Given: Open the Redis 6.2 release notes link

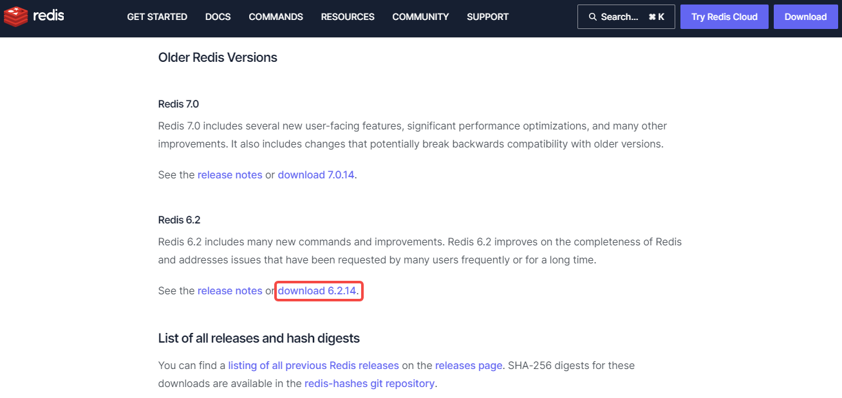Looking at the screenshot, I should [x=230, y=290].
